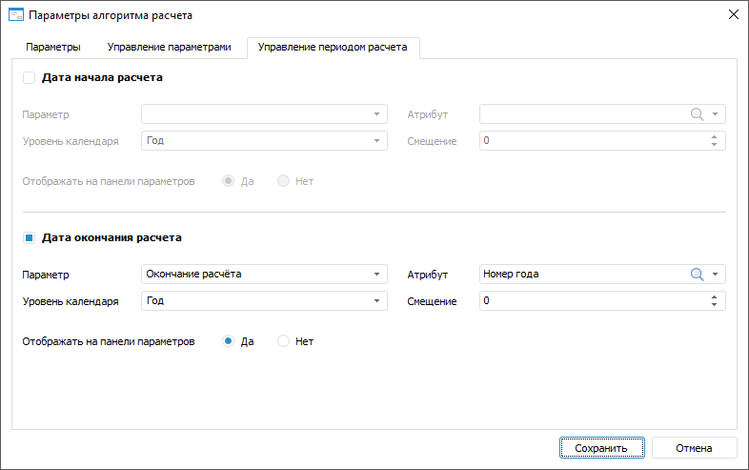This screenshot has width=749, height=470.
Task: Click the dialog icon in title bar
Action: tap(15, 14)
